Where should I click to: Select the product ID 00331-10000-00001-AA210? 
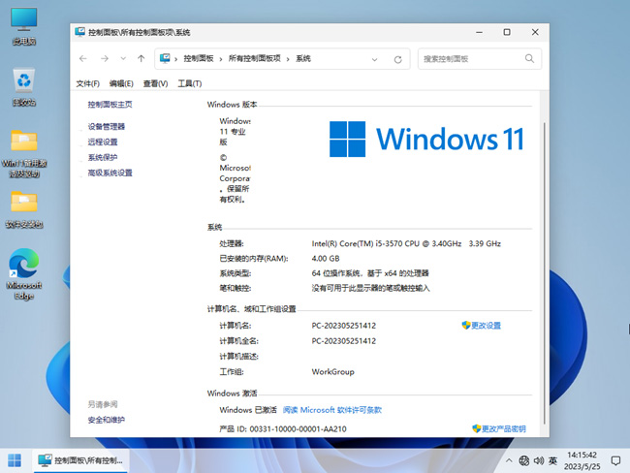coord(299,429)
